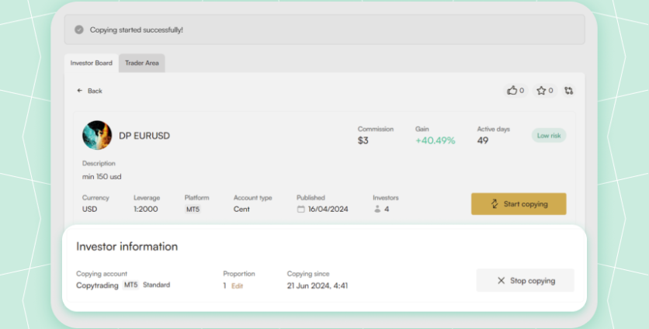Image resolution: width=649 pixels, height=329 pixels.
Task: Click the Copytrading account name
Action: (97, 285)
